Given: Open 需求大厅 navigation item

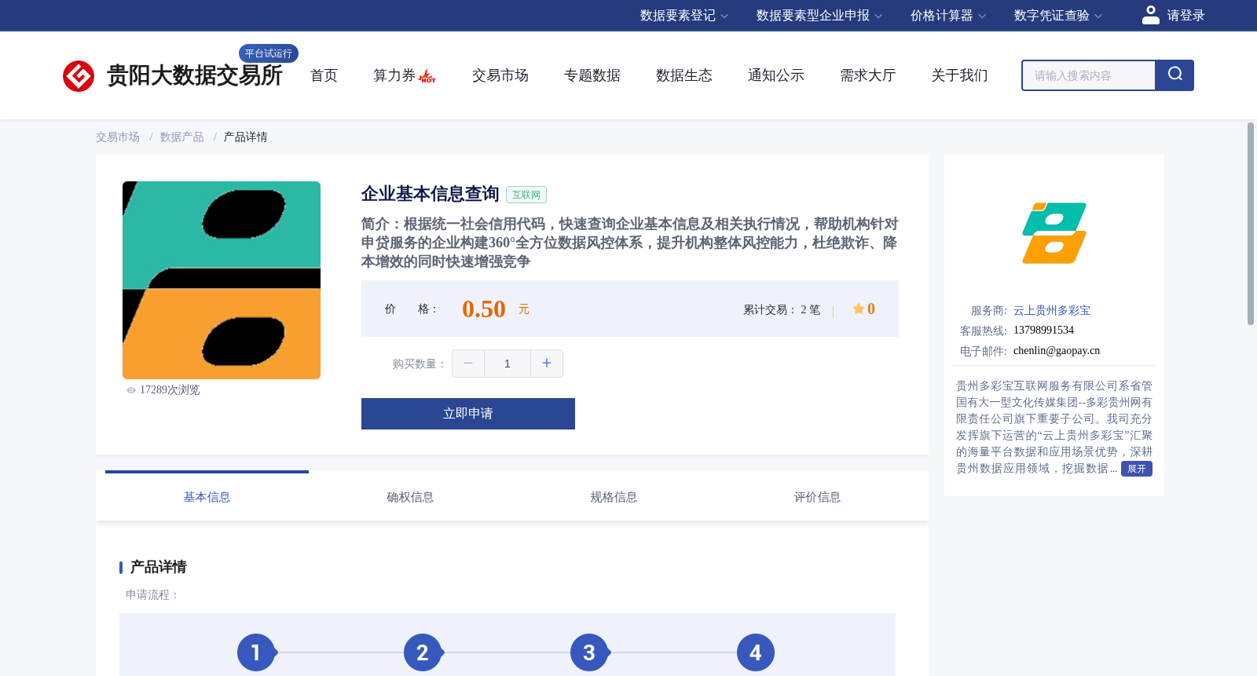Looking at the screenshot, I should 868,75.
